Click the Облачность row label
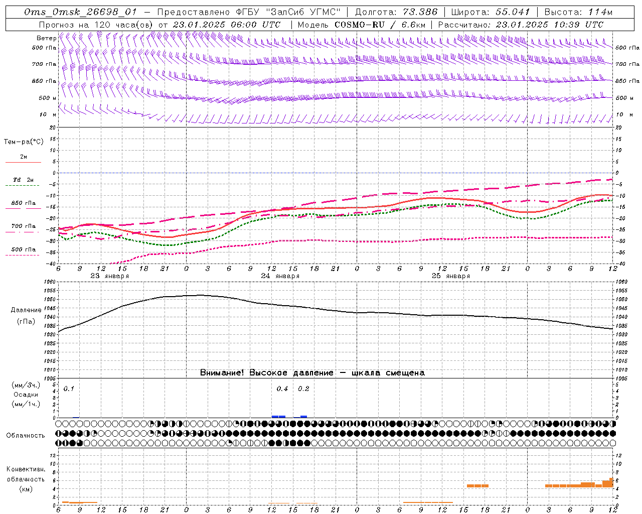This screenshot has height=514, width=642. (x=26, y=436)
